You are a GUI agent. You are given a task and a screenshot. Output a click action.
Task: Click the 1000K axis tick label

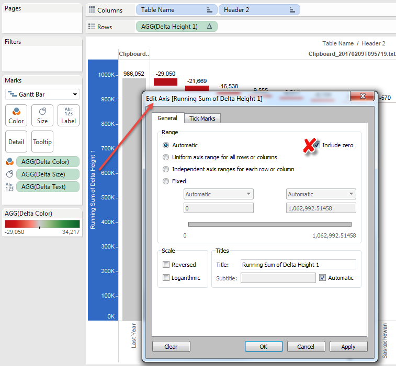(x=106, y=75)
